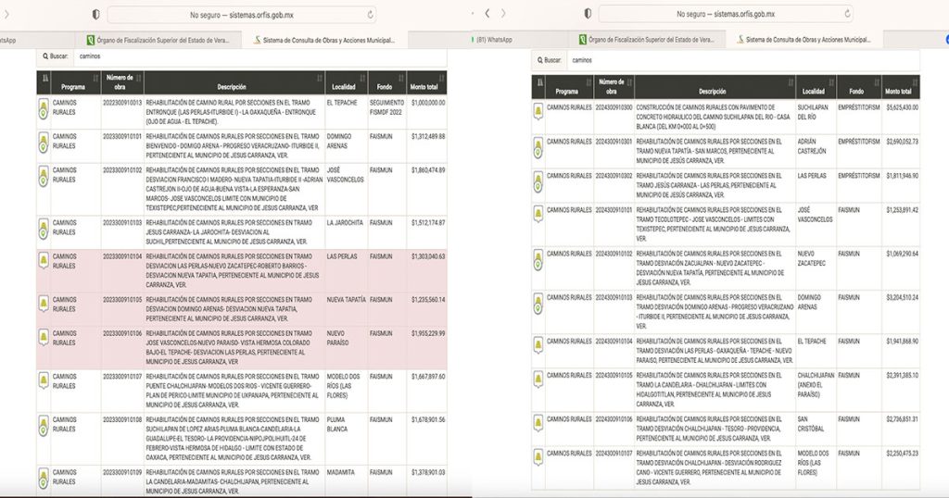Screen dimensions: 949x498
Task: Reload the page in right Safari window
Action: point(847,13)
